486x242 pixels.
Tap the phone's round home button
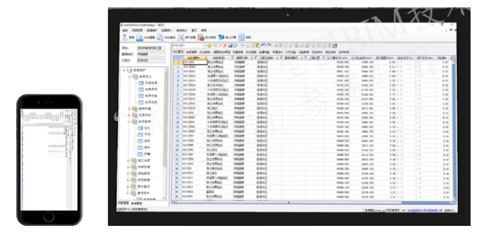pos(49,217)
